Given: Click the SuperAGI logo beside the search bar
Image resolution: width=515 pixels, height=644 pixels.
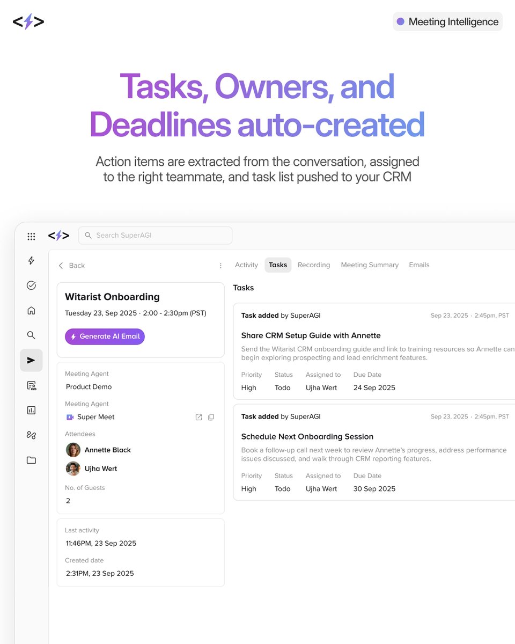Looking at the screenshot, I should pos(58,236).
